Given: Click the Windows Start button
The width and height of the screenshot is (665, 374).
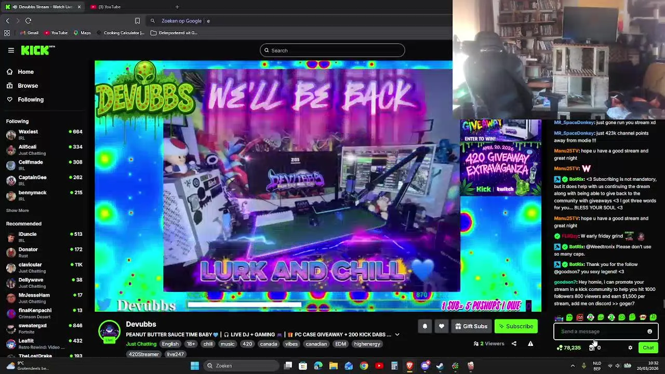Looking at the screenshot, I should (195, 366).
